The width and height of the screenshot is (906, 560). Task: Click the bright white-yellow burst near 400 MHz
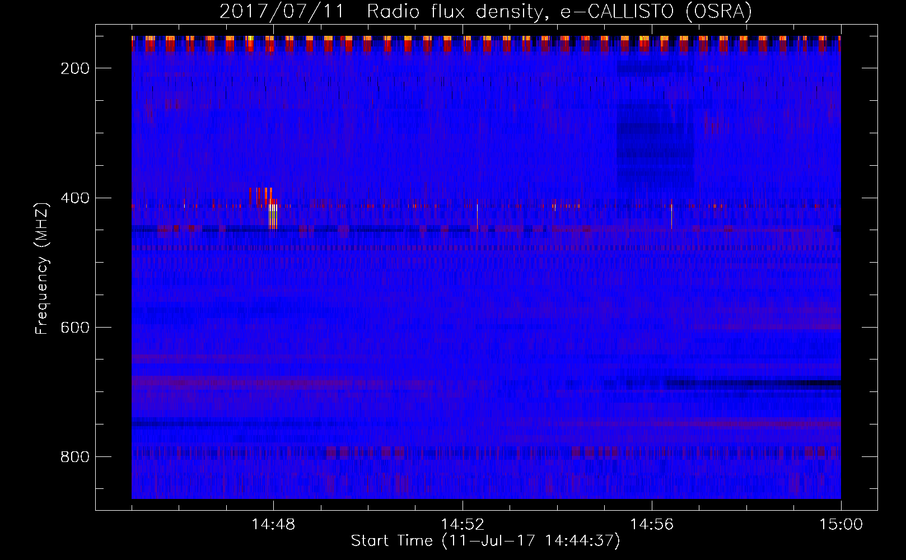click(x=273, y=216)
